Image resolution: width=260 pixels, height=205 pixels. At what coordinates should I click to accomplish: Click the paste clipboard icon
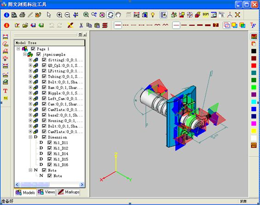(x=97, y=25)
